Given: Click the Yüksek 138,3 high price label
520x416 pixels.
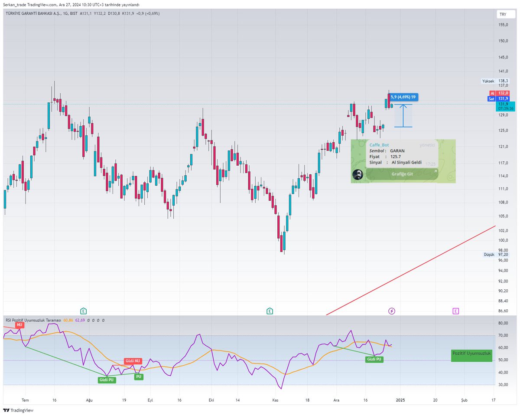Looking at the screenshot, I should [496, 81].
